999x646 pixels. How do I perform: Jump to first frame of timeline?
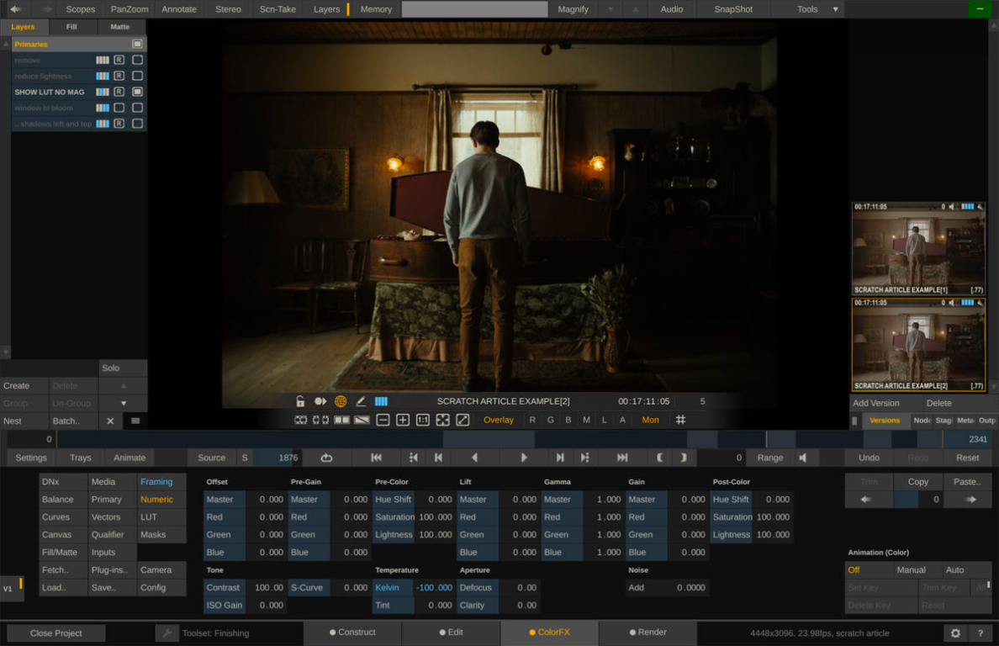(377, 458)
